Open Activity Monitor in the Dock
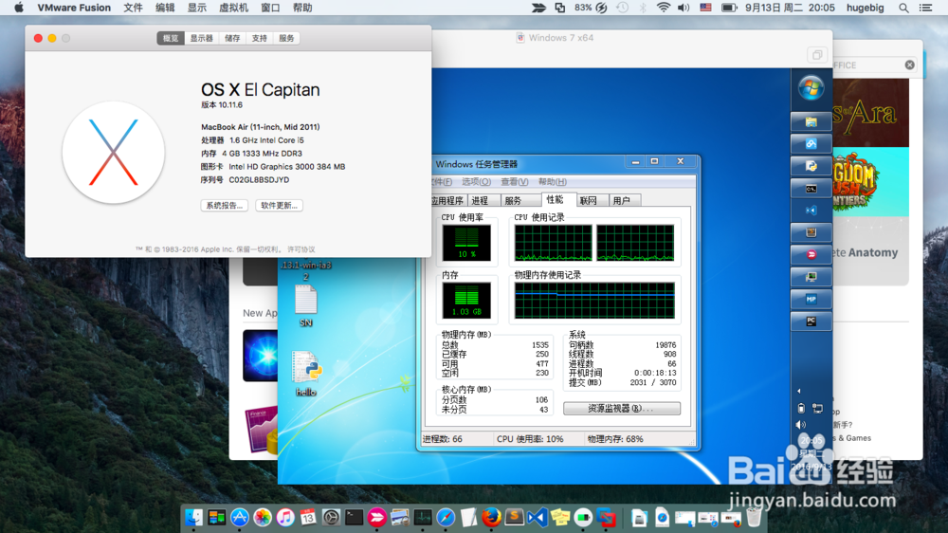 (423, 517)
